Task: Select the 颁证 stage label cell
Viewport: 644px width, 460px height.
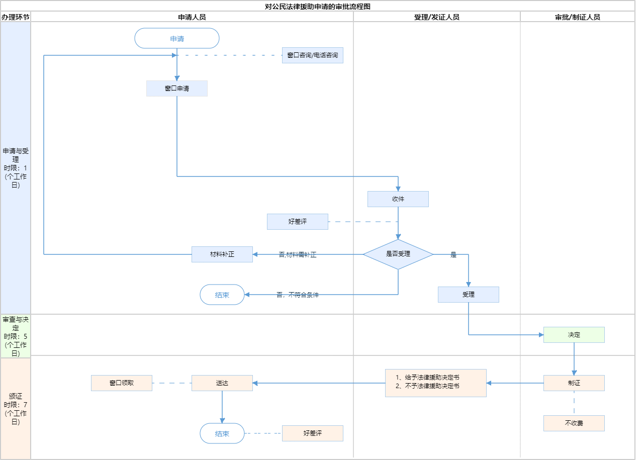Action: click(16, 408)
